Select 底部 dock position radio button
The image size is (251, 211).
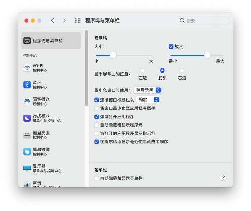pos(162,70)
